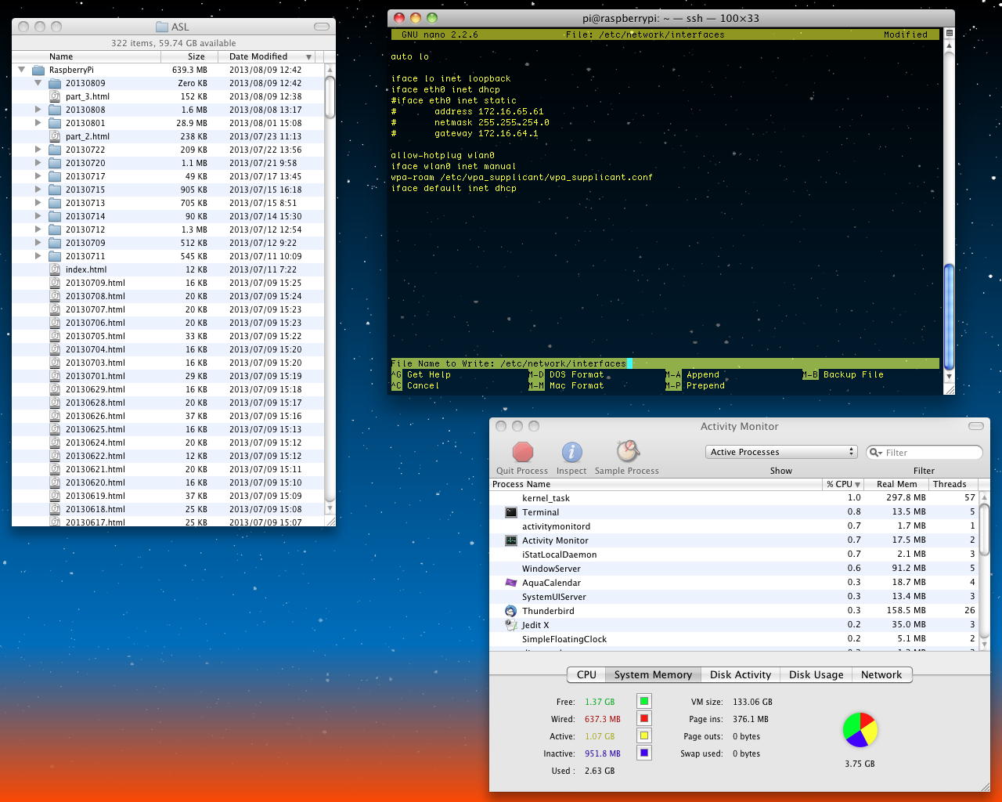Viewport: 1002px width, 802px height.
Task: Click the Activity Monitor process row icon
Action: pyautogui.click(x=511, y=540)
